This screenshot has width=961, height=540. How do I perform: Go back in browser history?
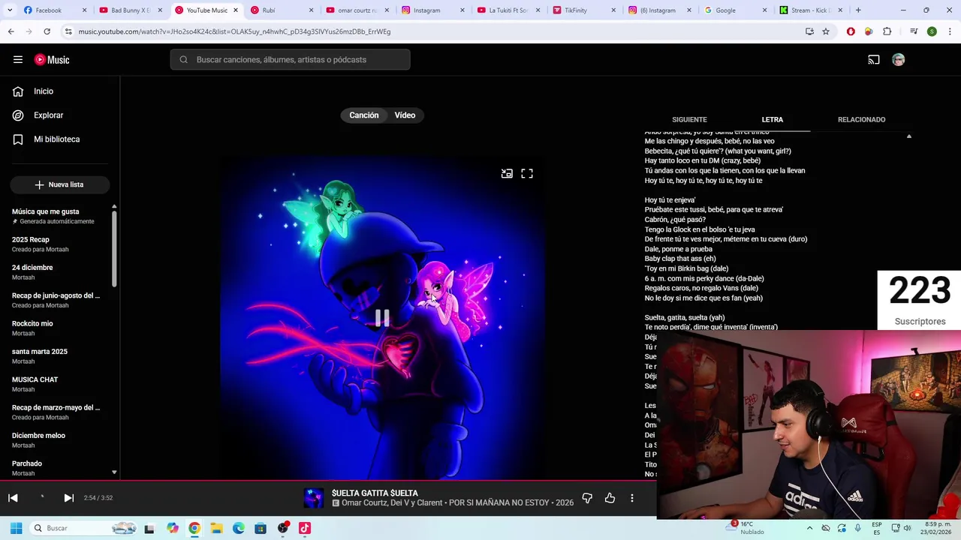[11, 31]
